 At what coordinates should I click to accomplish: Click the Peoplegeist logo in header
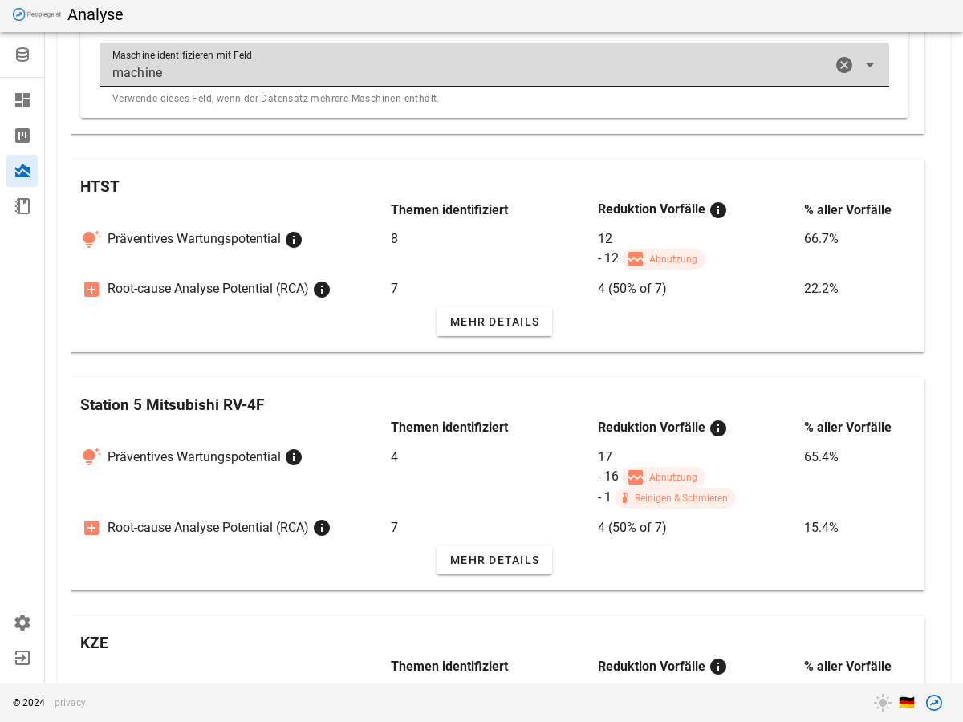(37, 14)
